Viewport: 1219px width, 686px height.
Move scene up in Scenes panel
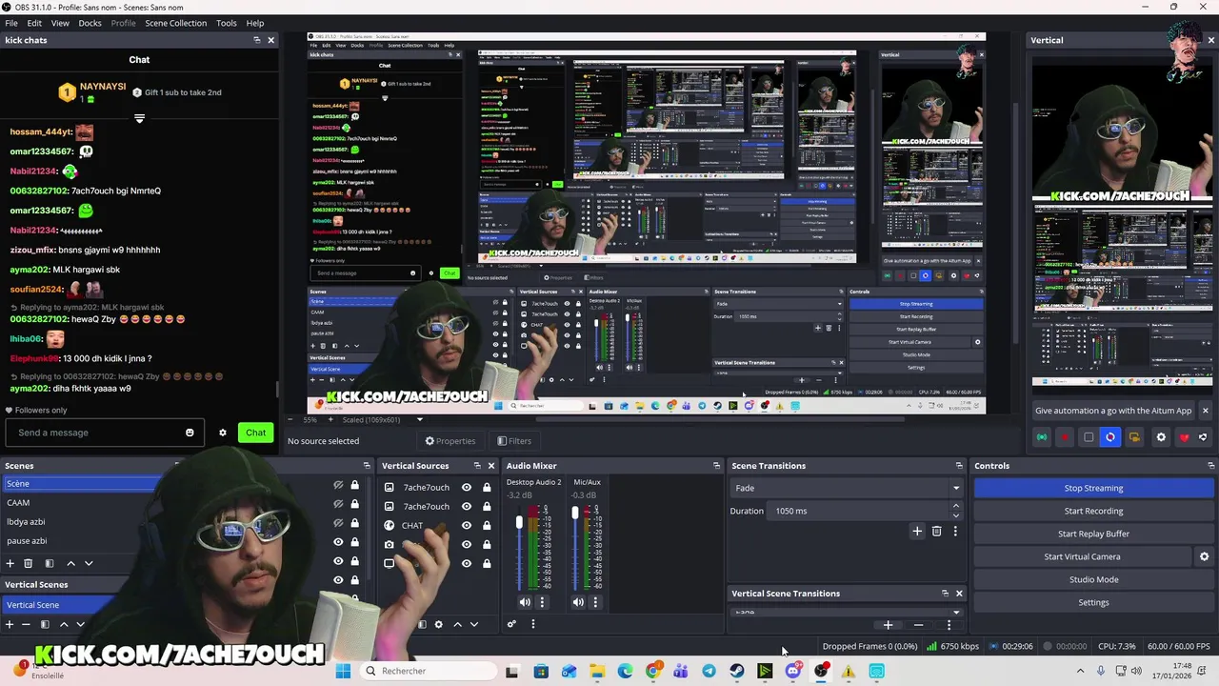point(70,563)
